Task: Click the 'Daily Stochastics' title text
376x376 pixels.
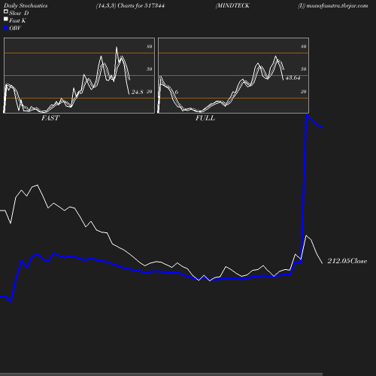Action: tap(26, 6)
